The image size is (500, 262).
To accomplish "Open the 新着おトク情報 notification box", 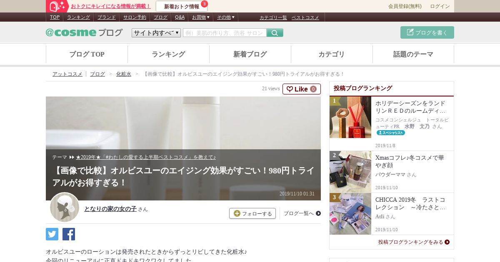I will 182,6.
